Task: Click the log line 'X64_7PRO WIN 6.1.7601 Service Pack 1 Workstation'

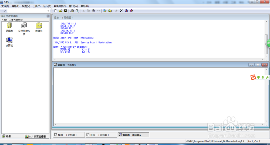Action: coord(83,43)
